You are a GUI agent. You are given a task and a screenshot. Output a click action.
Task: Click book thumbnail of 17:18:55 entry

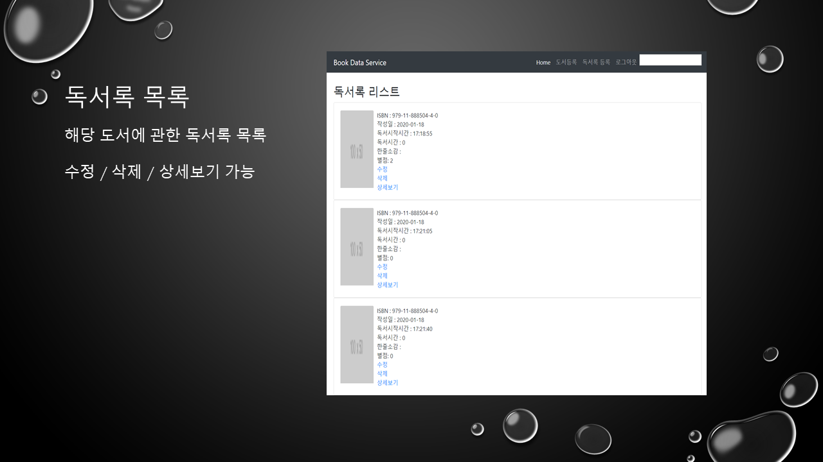point(357,149)
